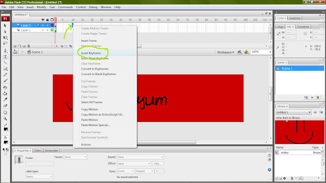The width and height of the screenshot is (326, 183).
Task: Open the Modify menu
Action: [41, 7]
